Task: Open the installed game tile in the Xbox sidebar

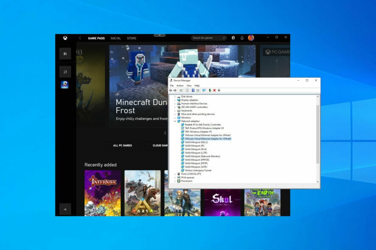Action: [65, 84]
